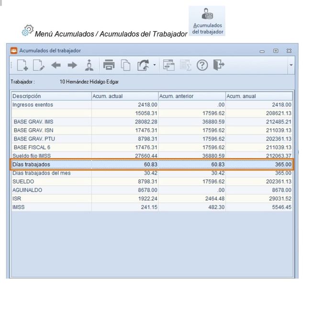
Task: Click the export share arrow icon
Action: (143, 65)
